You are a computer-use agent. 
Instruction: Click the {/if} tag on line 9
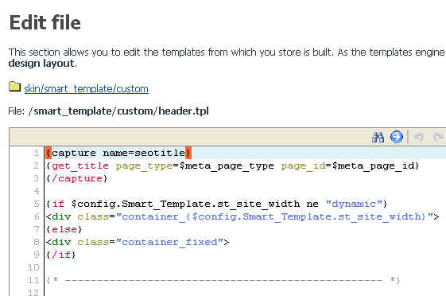61,255
